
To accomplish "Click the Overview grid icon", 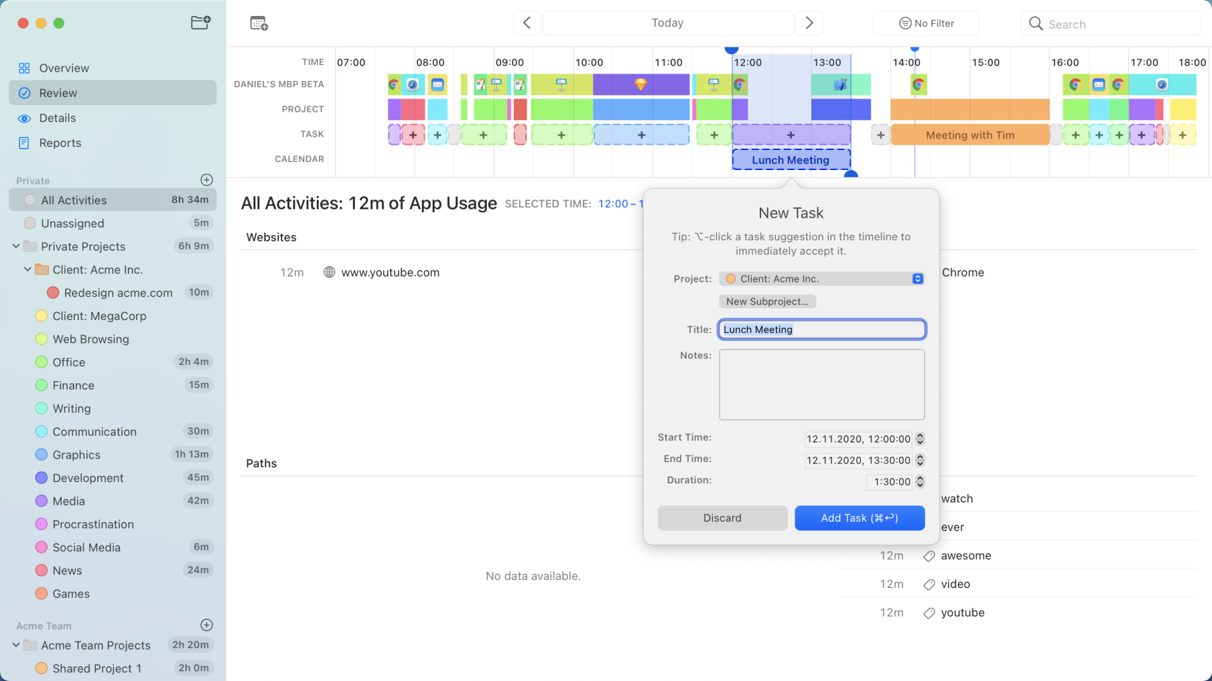I will [25, 68].
